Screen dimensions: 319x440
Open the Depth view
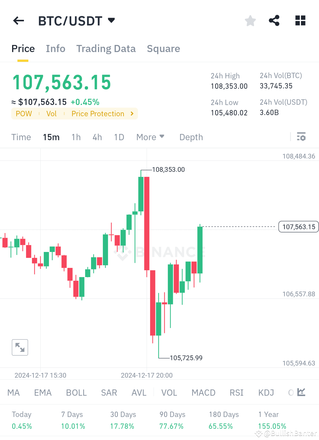(191, 137)
